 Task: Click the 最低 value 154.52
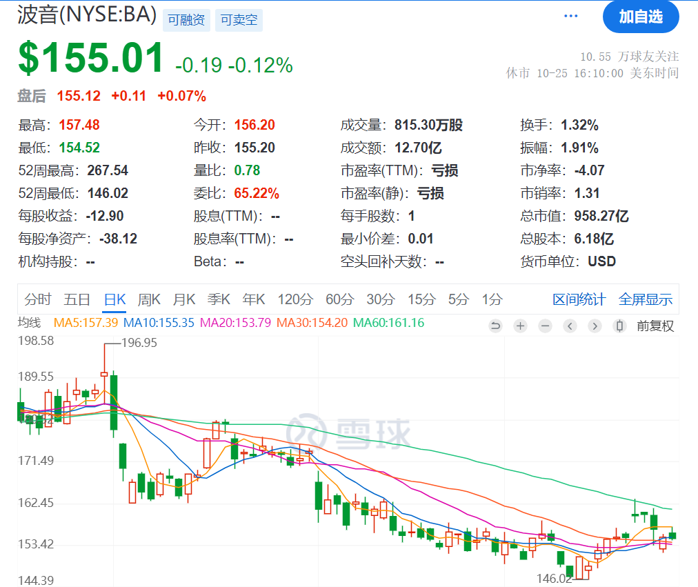tap(79, 148)
